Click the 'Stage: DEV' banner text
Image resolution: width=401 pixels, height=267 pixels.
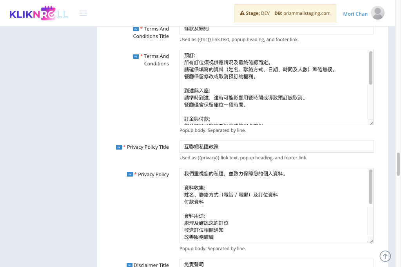coord(258,13)
